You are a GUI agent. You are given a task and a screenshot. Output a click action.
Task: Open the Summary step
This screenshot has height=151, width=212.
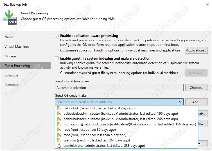(x=12, y=85)
